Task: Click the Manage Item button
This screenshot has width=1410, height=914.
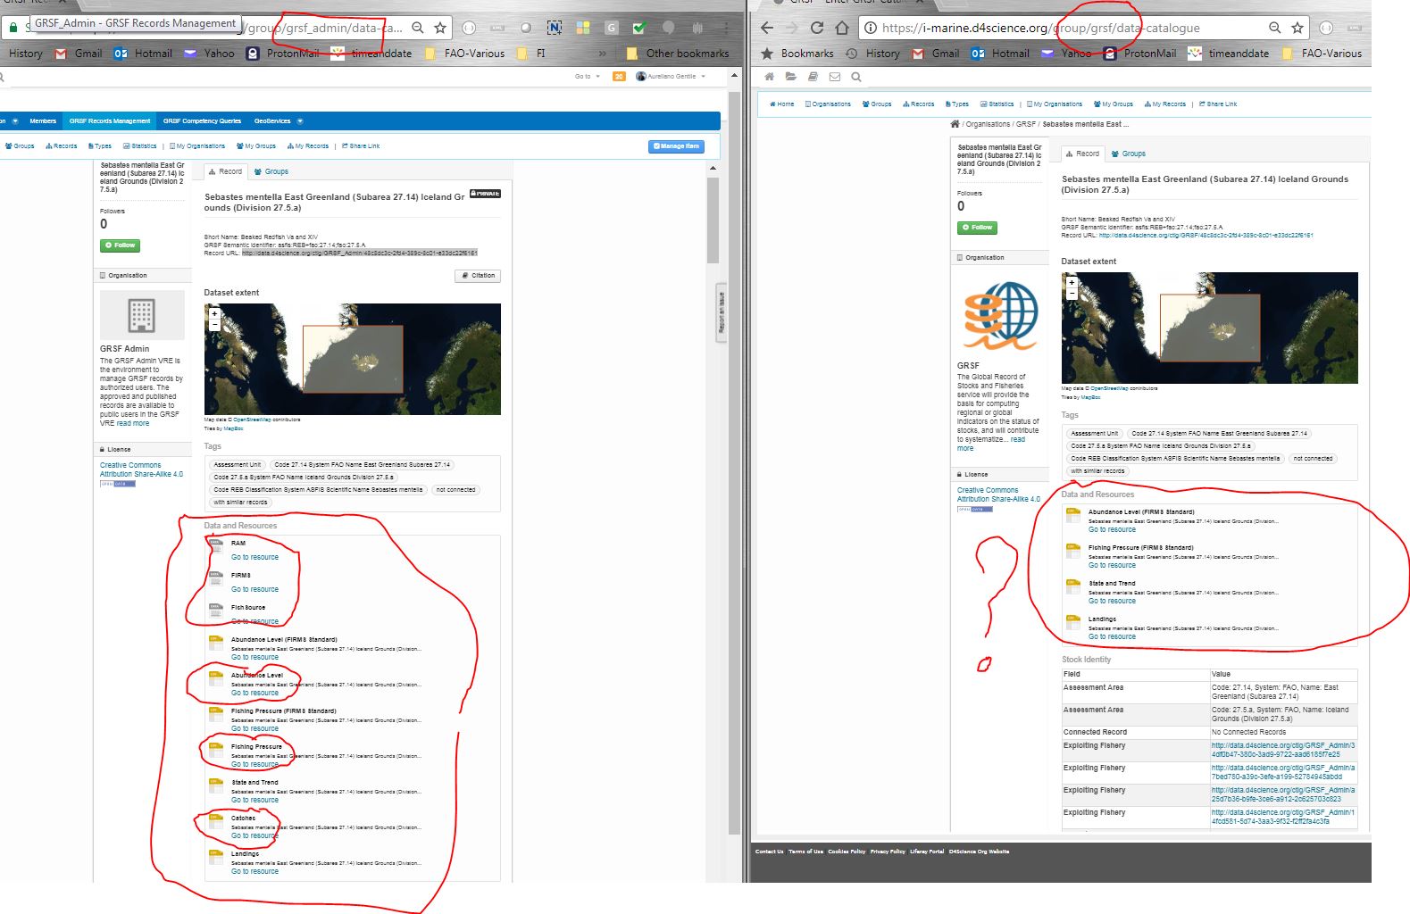Action: [x=676, y=146]
